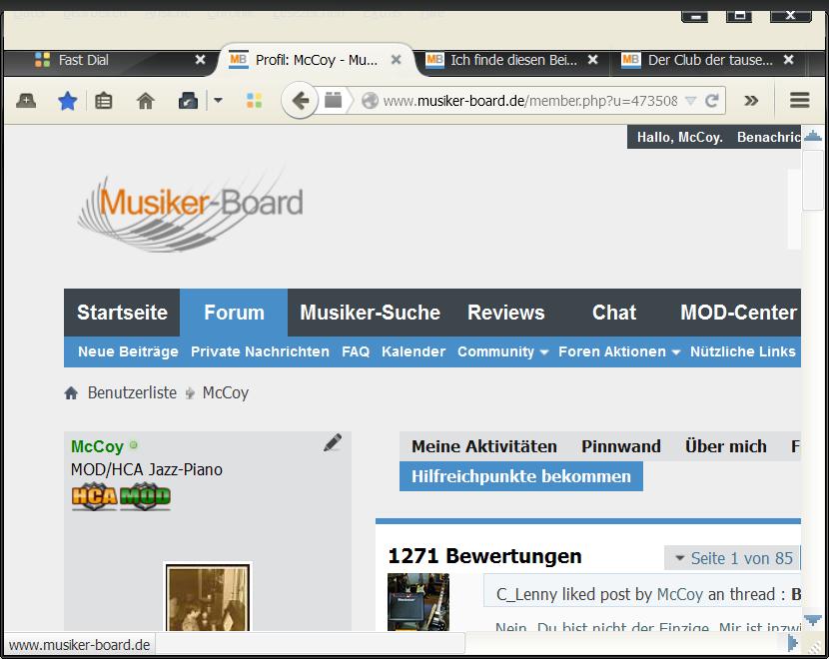
Task: Click the 'Neue Beiträge' link
Action: pos(128,351)
